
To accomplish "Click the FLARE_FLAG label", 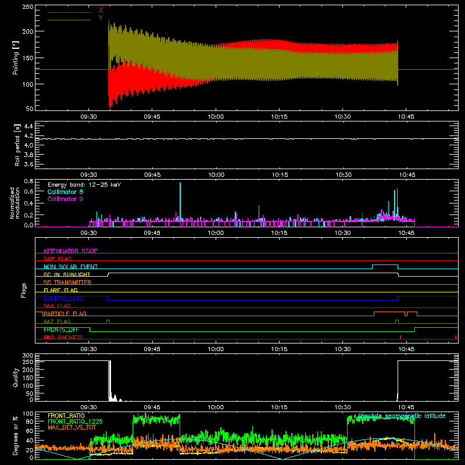I will point(60,290).
